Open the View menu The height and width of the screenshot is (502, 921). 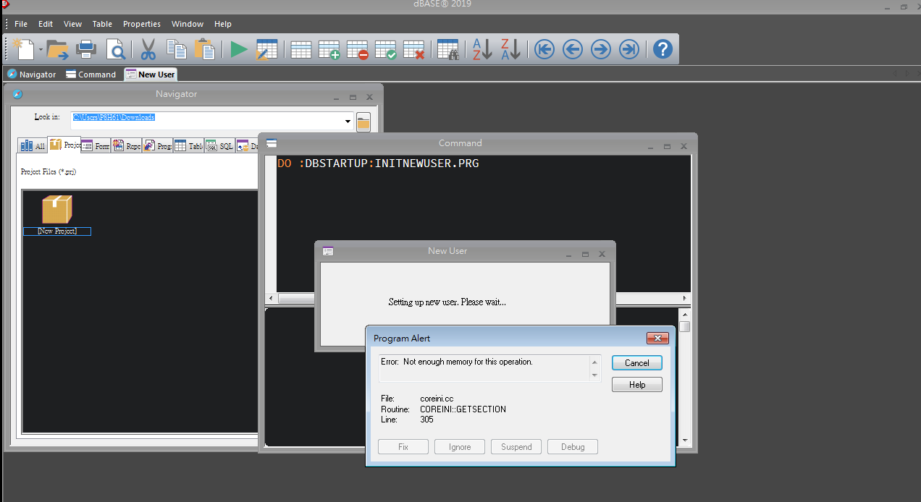[73, 24]
